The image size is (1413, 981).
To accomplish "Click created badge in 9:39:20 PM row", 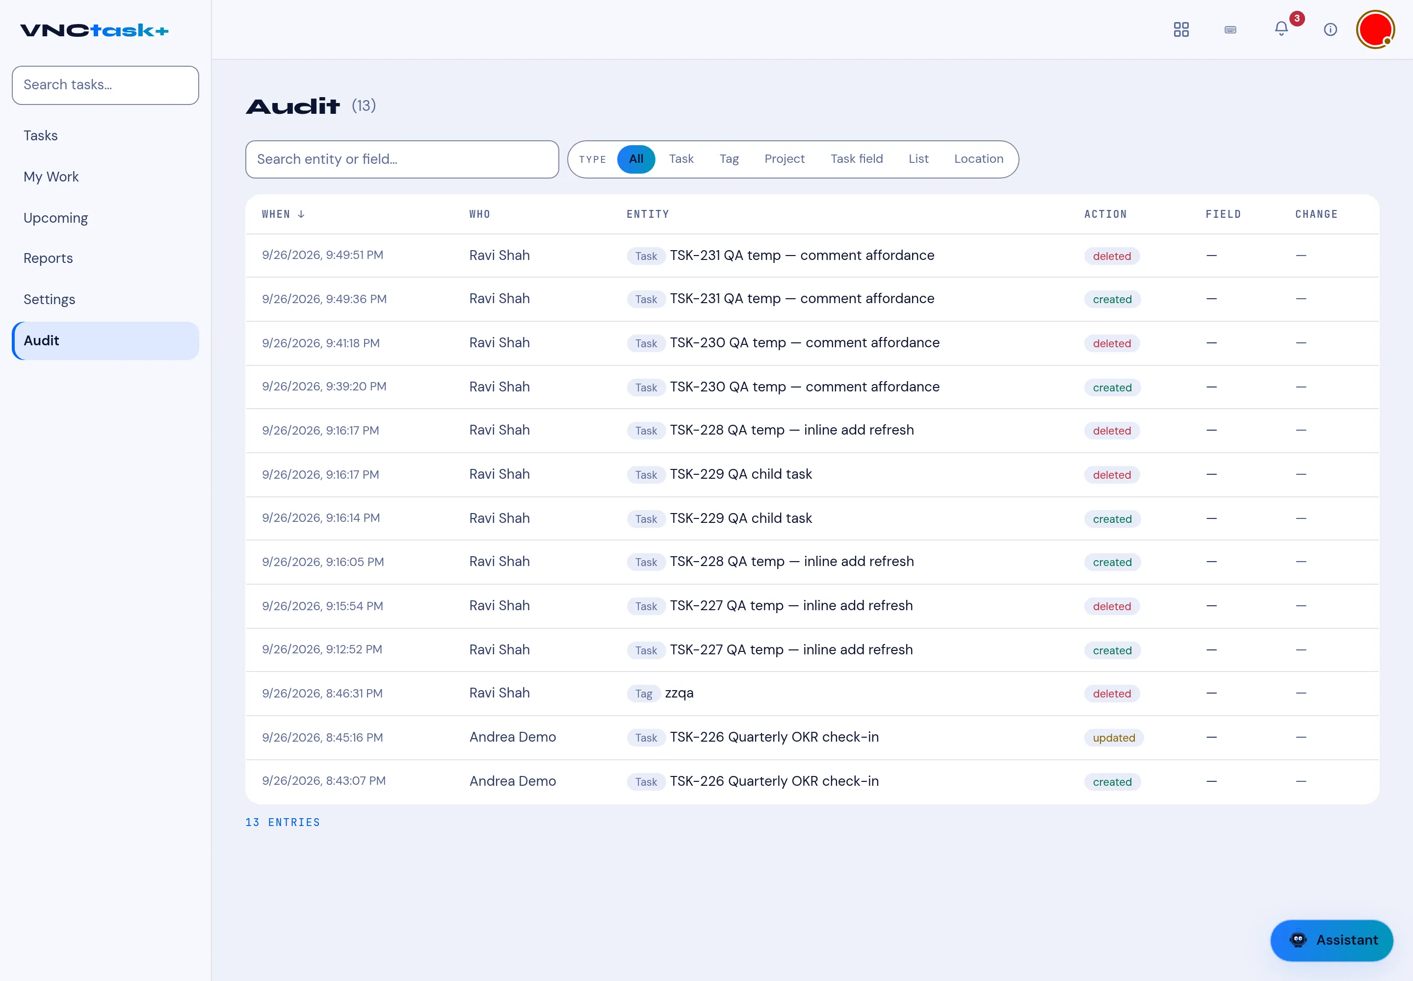I will pos(1112,387).
